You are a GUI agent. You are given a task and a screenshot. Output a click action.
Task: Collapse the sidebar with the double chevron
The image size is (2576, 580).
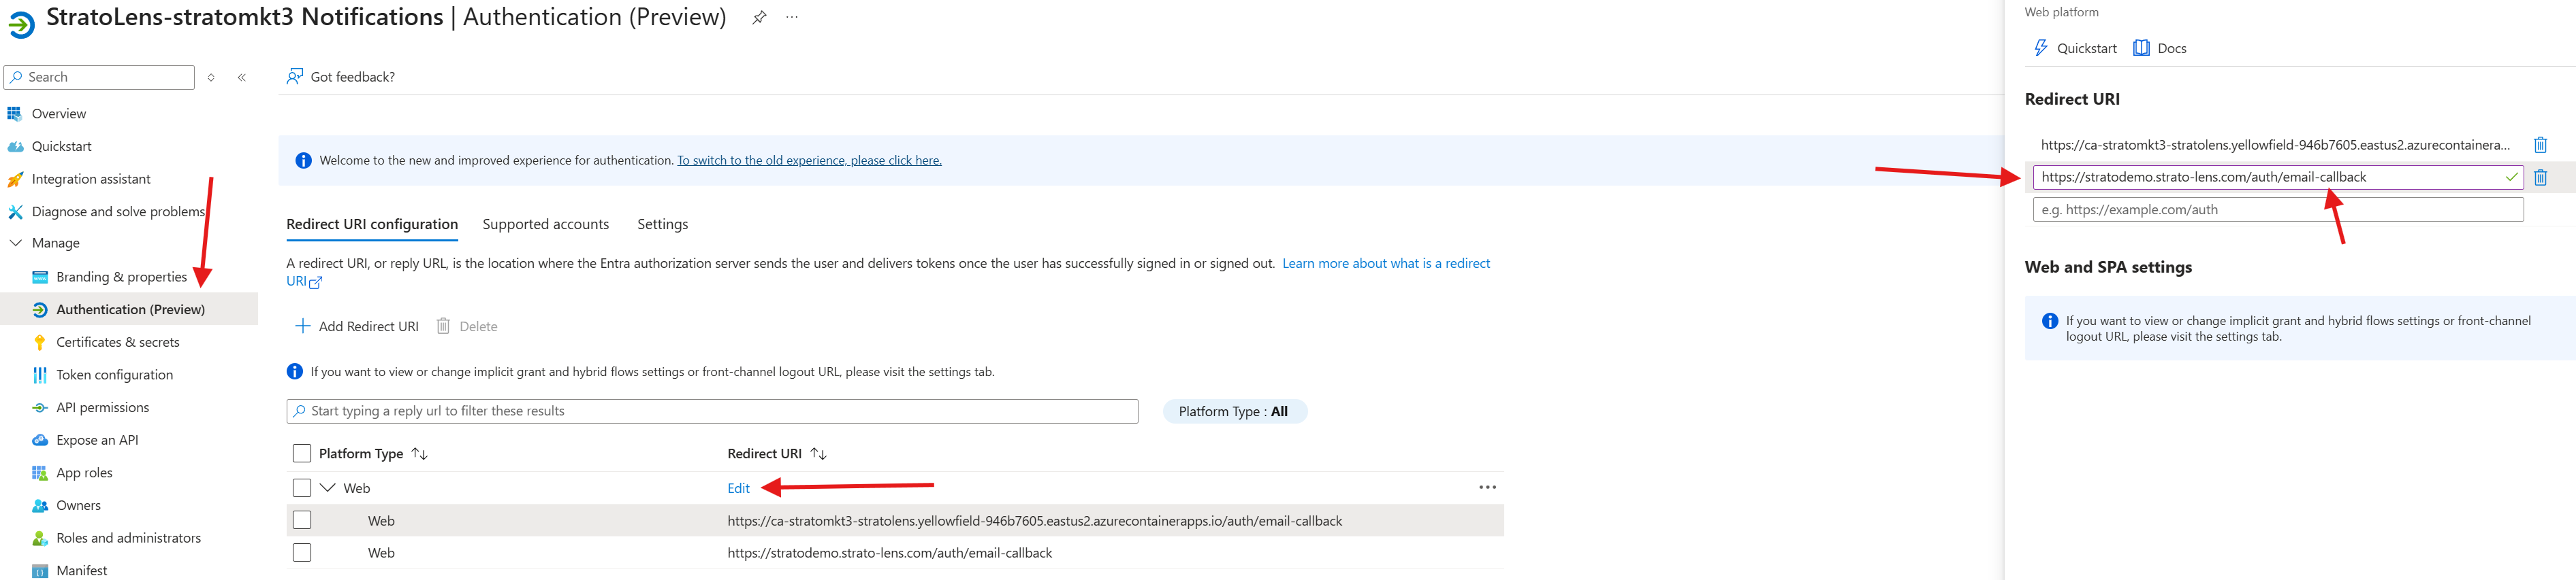pos(242,77)
